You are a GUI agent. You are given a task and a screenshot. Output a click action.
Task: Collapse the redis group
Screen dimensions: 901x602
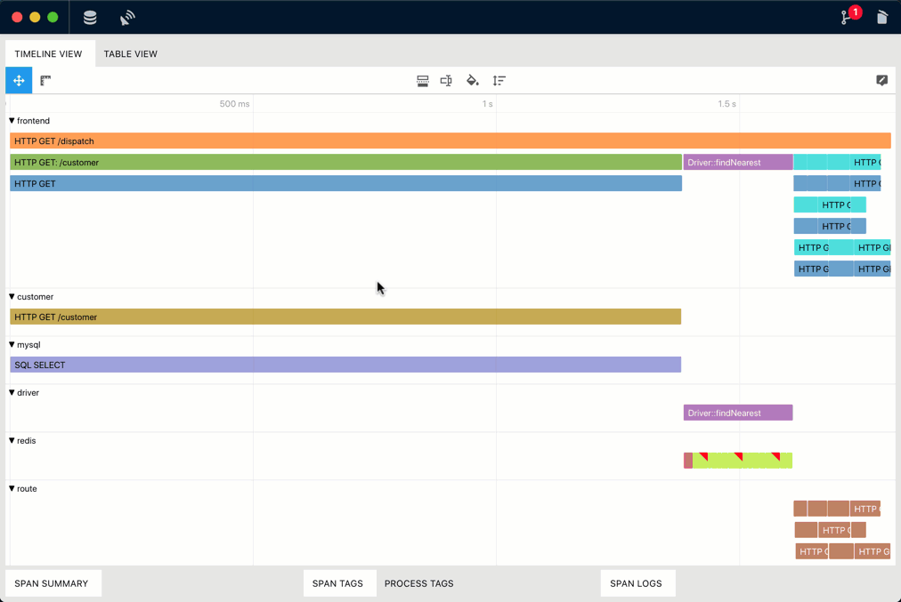pyautogui.click(x=12, y=441)
